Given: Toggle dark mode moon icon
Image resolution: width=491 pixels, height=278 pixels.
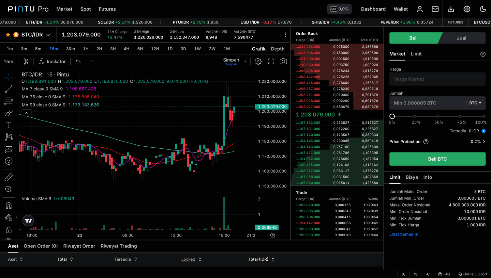Looking at the screenshot, I should coord(483,9).
